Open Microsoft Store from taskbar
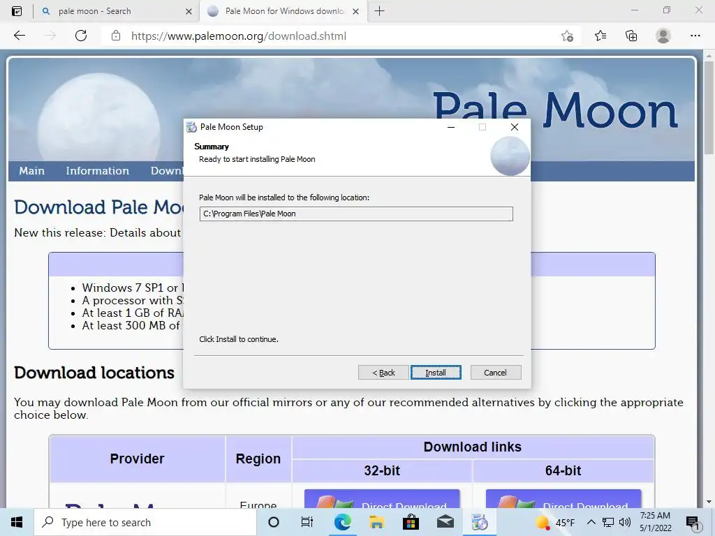Screen dimensions: 715x536 [x=411, y=522]
